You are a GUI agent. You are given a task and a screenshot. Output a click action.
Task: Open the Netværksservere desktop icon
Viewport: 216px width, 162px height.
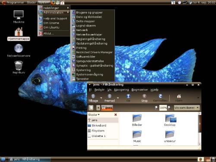coord(19,51)
